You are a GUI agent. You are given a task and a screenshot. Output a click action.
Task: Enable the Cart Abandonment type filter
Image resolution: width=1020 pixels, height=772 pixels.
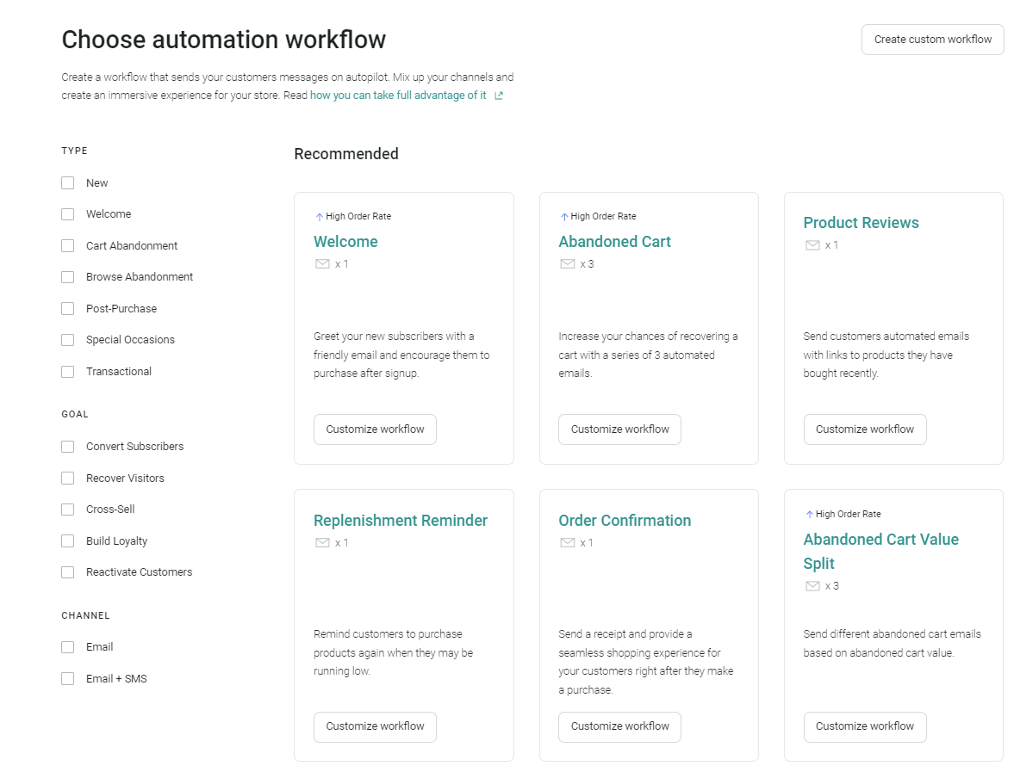[68, 246]
